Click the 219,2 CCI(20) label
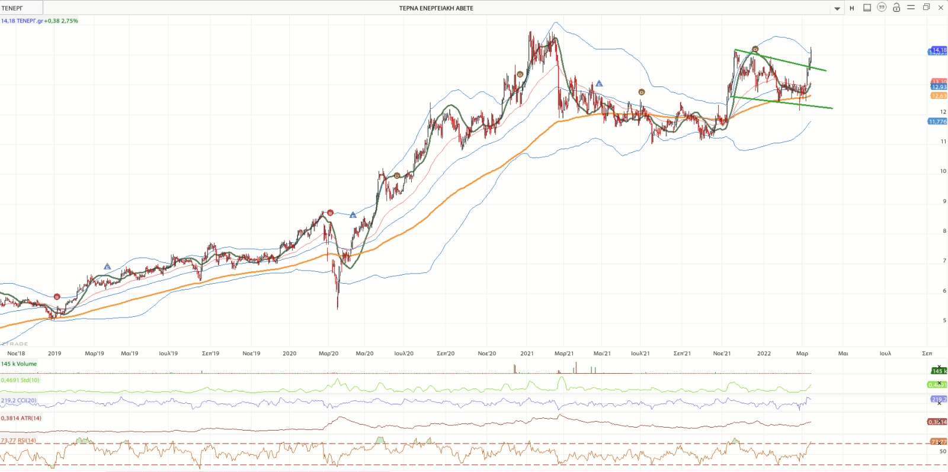The width and height of the screenshot is (948, 472). [19, 400]
